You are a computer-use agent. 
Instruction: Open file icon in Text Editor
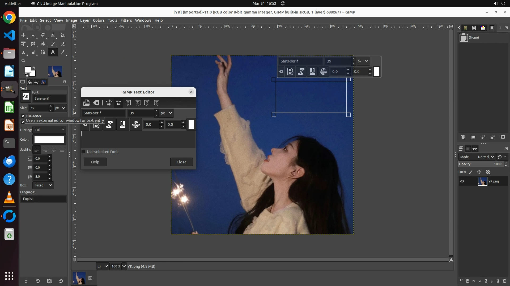click(86, 103)
